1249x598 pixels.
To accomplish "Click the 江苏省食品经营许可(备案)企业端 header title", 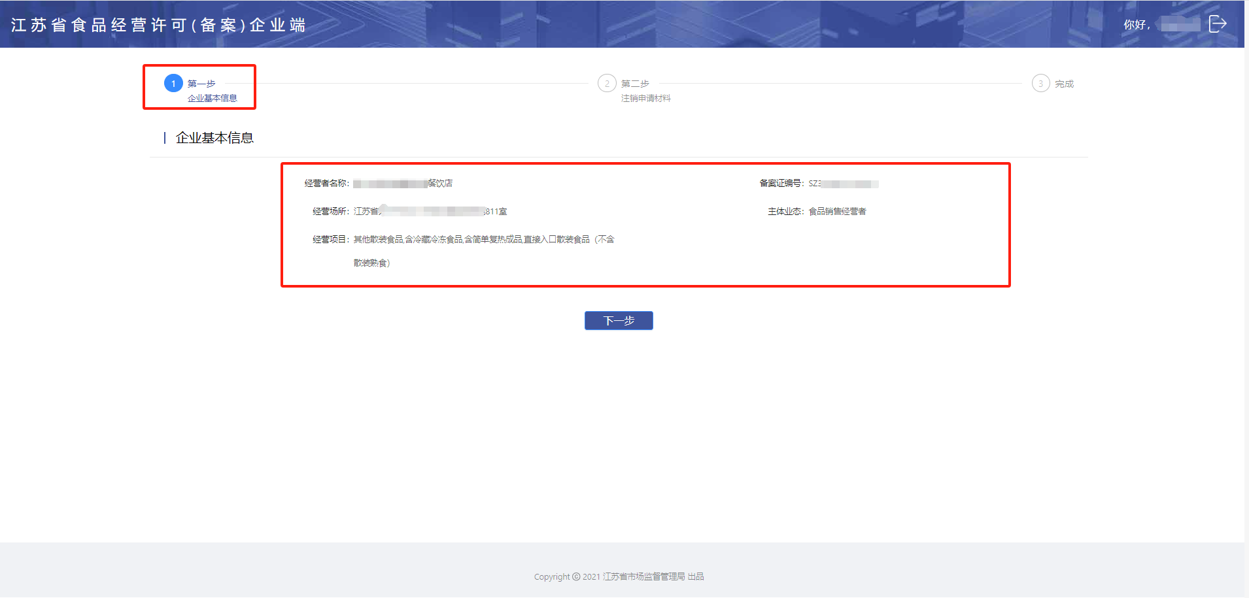I will click(158, 25).
